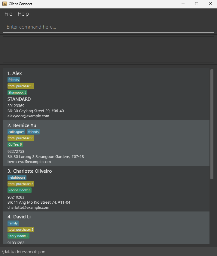Click the Shampoo: 5 tag
Viewport: 217px width, 256px height.
point(17,92)
